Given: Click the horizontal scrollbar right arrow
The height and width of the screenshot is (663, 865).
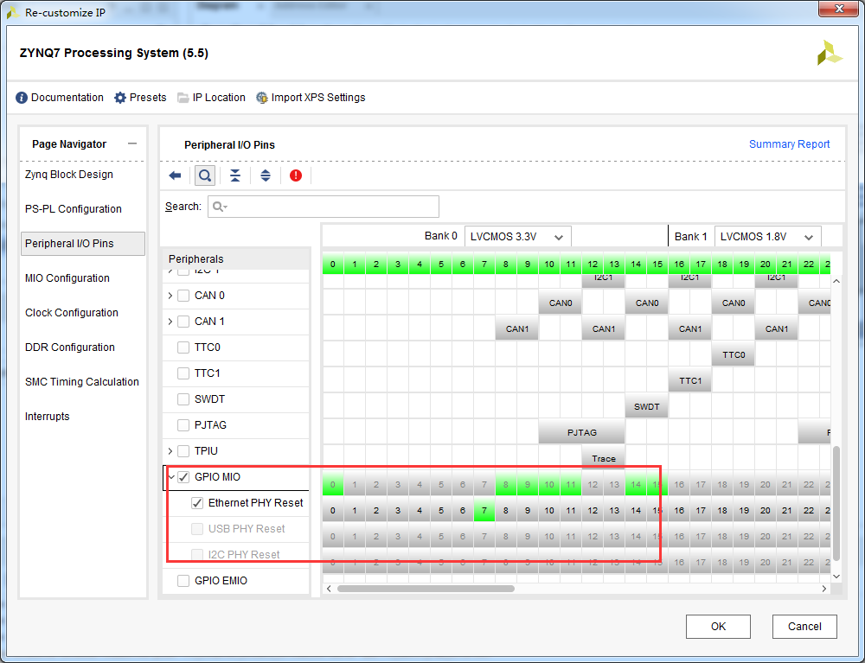Looking at the screenshot, I should pyautogui.click(x=824, y=589).
